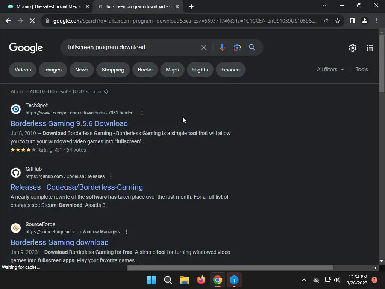Click the scroll right arrow
385x289 pixels.
click(x=376, y=268)
